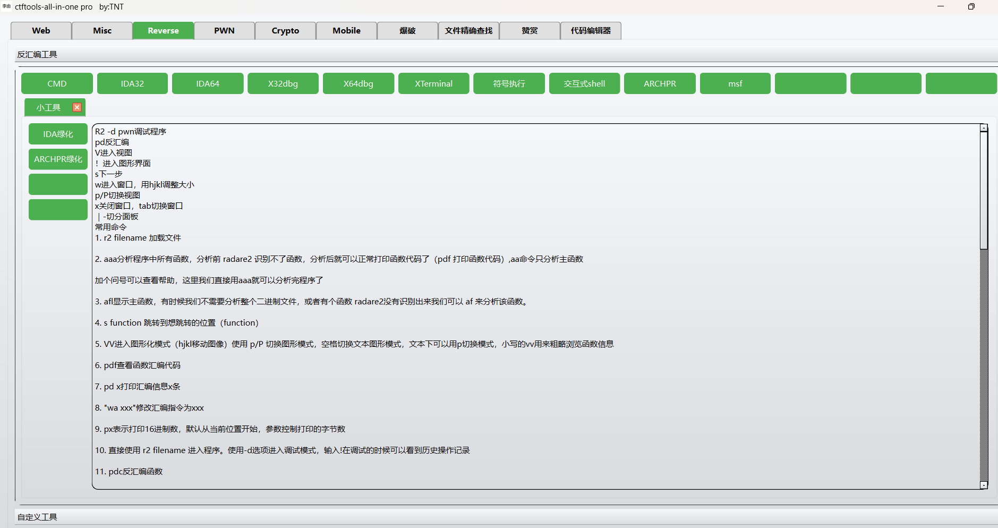This screenshot has height=528, width=998.
Task: Start the 符号执行 tool
Action: [x=509, y=83]
